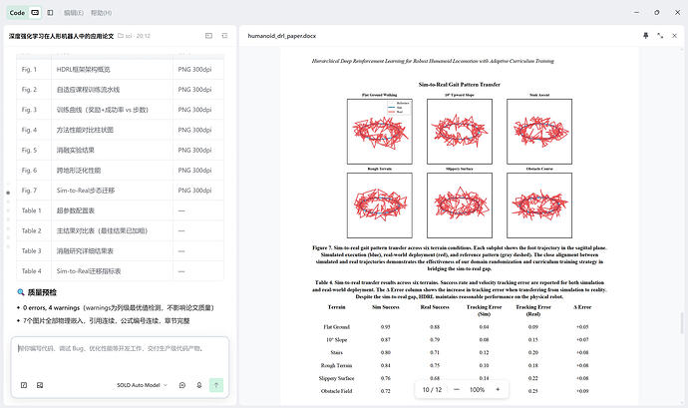The width and height of the screenshot is (688, 408).
Task: Click Sim-to-Real Gait Pattern Transfer figure title
Action: [x=460, y=85]
